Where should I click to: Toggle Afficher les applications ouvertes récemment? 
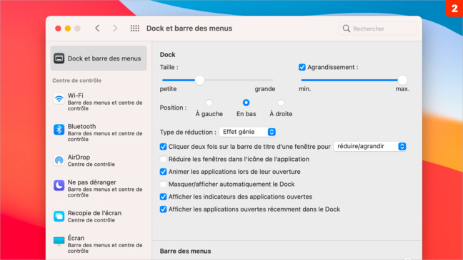tap(163, 209)
